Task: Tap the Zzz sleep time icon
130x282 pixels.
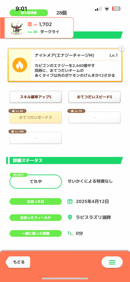Action: coord(70,233)
